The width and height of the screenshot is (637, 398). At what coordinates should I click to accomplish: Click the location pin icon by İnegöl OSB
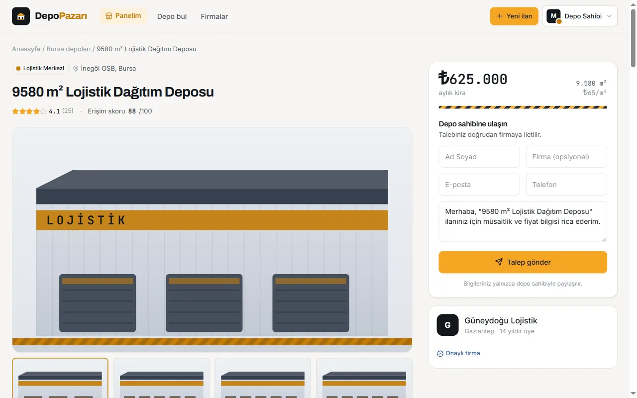[76, 69]
